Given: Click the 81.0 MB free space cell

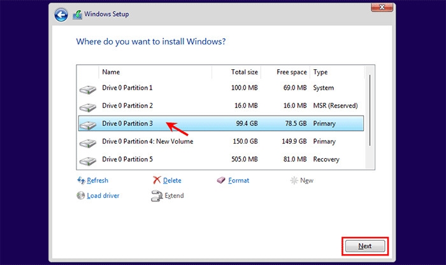Looking at the screenshot, I should coord(295,160).
